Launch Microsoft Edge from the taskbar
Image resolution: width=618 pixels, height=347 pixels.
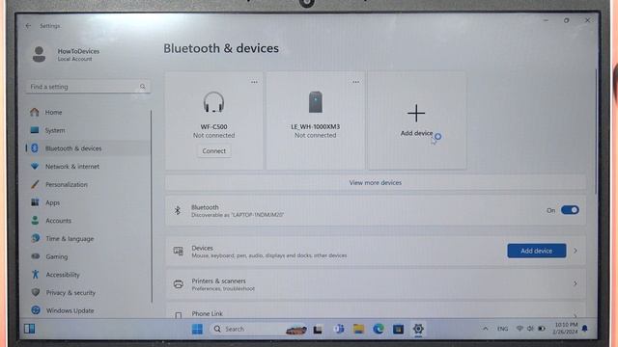click(379, 329)
